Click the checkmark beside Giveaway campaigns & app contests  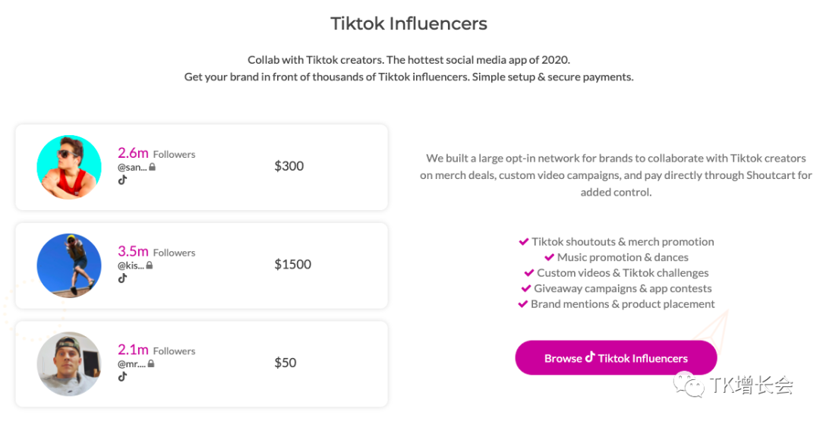pyautogui.click(x=525, y=288)
